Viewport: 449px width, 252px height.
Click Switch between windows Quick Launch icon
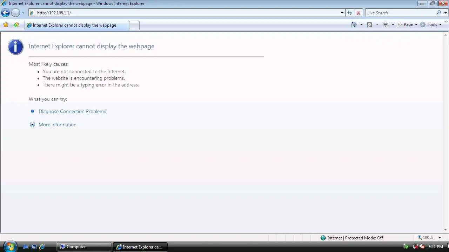pyautogui.click(x=34, y=247)
